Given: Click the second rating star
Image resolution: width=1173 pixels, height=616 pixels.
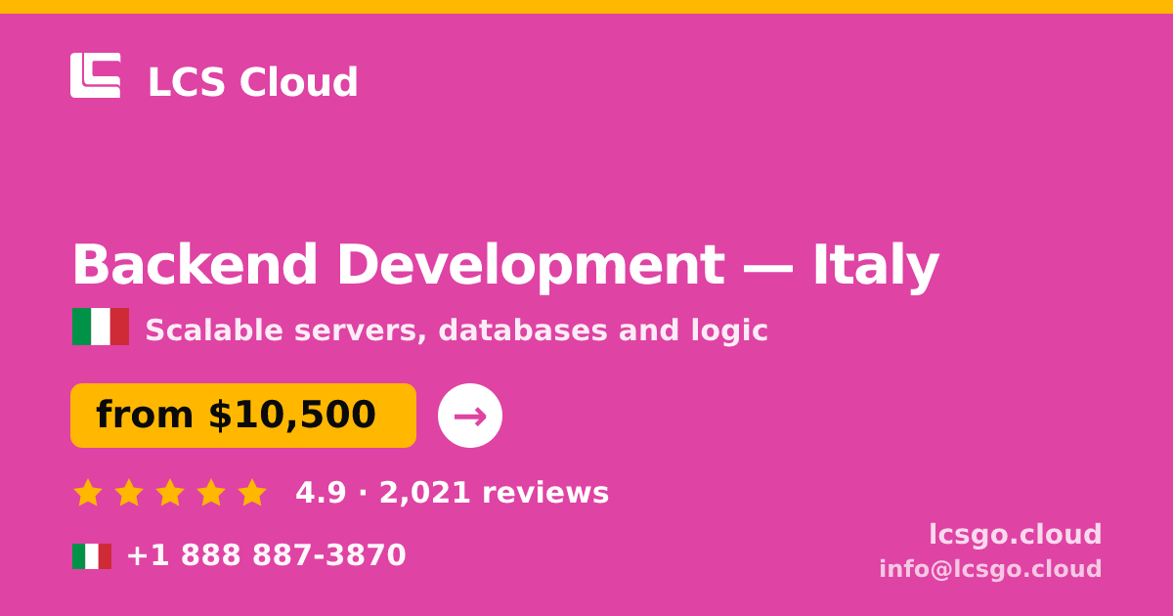Looking at the screenshot, I should point(129,493).
